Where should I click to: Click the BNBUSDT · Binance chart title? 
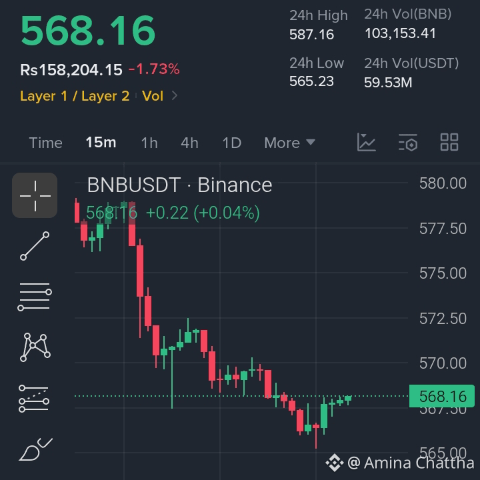pos(180,185)
